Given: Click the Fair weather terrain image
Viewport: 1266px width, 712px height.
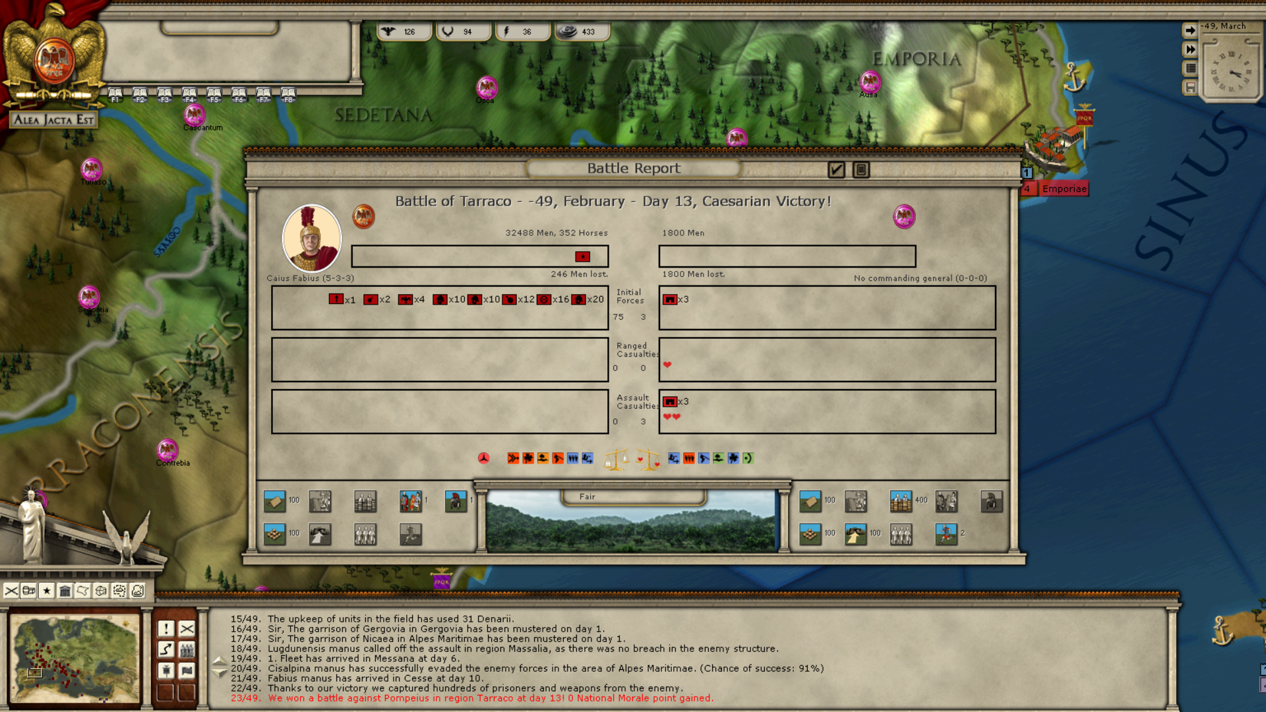Looking at the screenshot, I should (631, 521).
